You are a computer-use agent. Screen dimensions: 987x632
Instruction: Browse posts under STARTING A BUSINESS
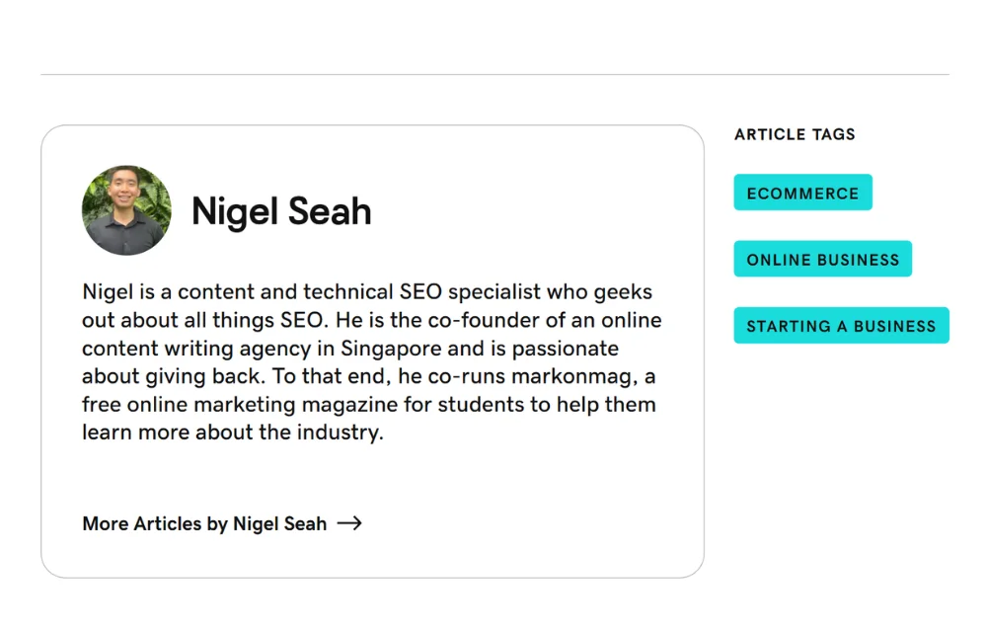tap(840, 325)
